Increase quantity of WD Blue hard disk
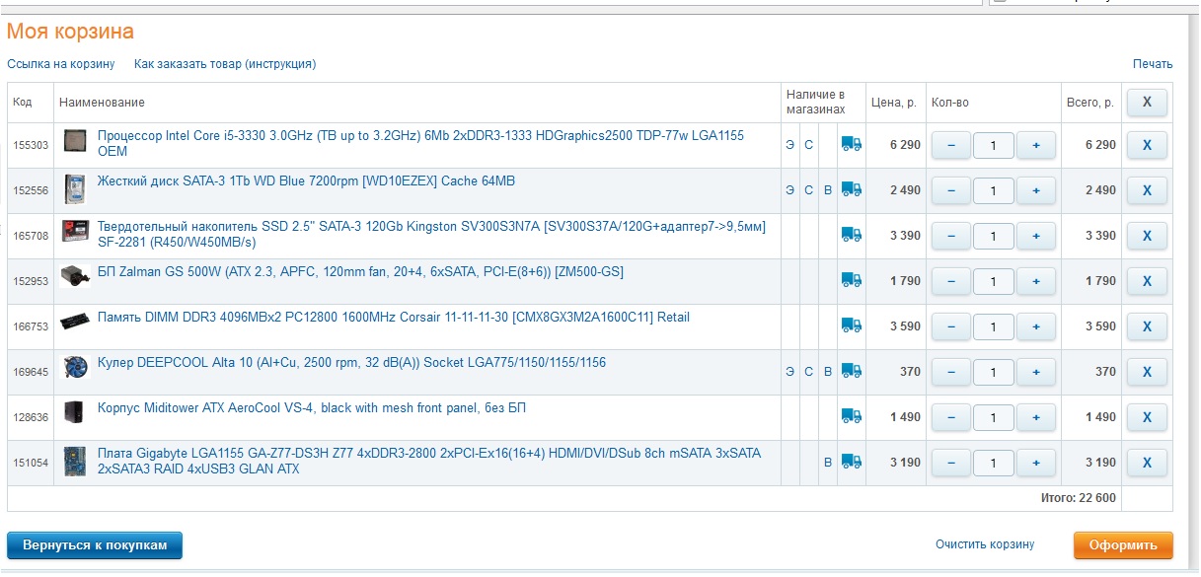The height and width of the screenshot is (577, 1201). tap(1036, 190)
